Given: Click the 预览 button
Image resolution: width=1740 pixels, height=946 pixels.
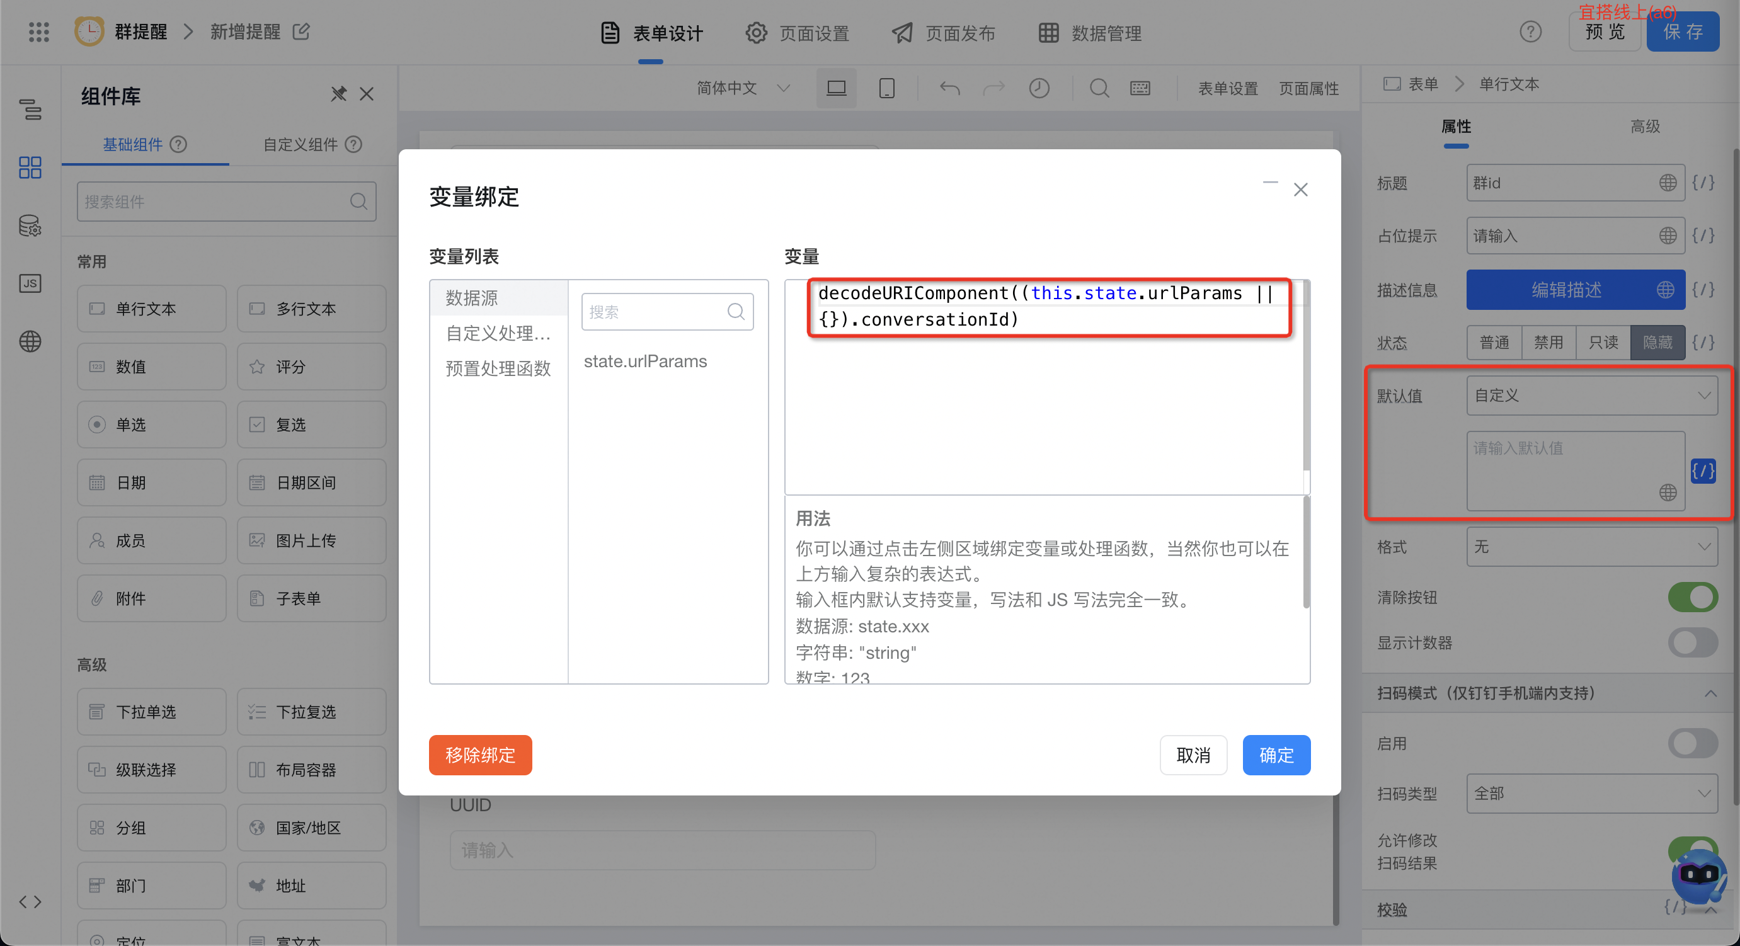Looking at the screenshot, I should (1605, 31).
